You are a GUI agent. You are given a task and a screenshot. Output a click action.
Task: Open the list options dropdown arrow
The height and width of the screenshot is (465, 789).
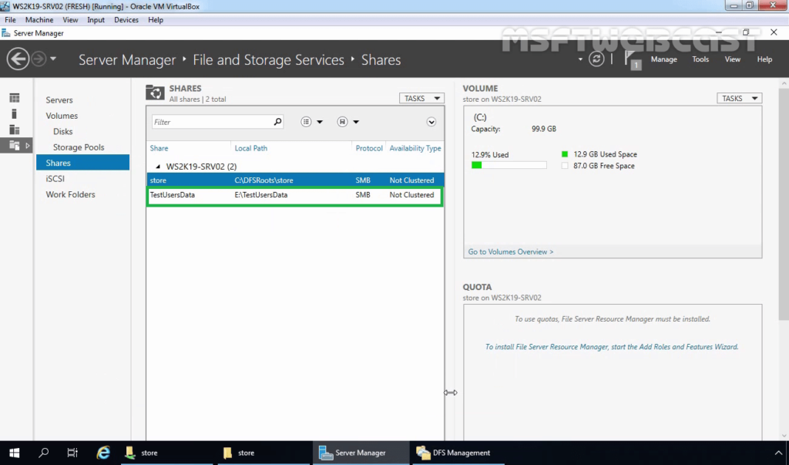point(320,122)
